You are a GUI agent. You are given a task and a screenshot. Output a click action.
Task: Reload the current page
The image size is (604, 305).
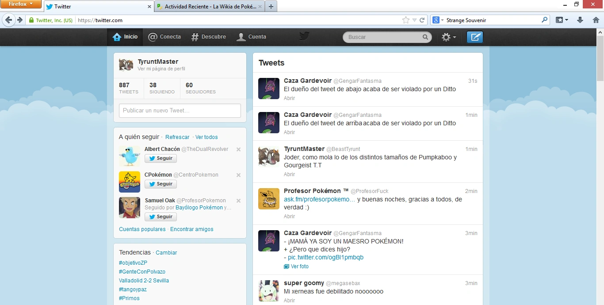point(422,20)
